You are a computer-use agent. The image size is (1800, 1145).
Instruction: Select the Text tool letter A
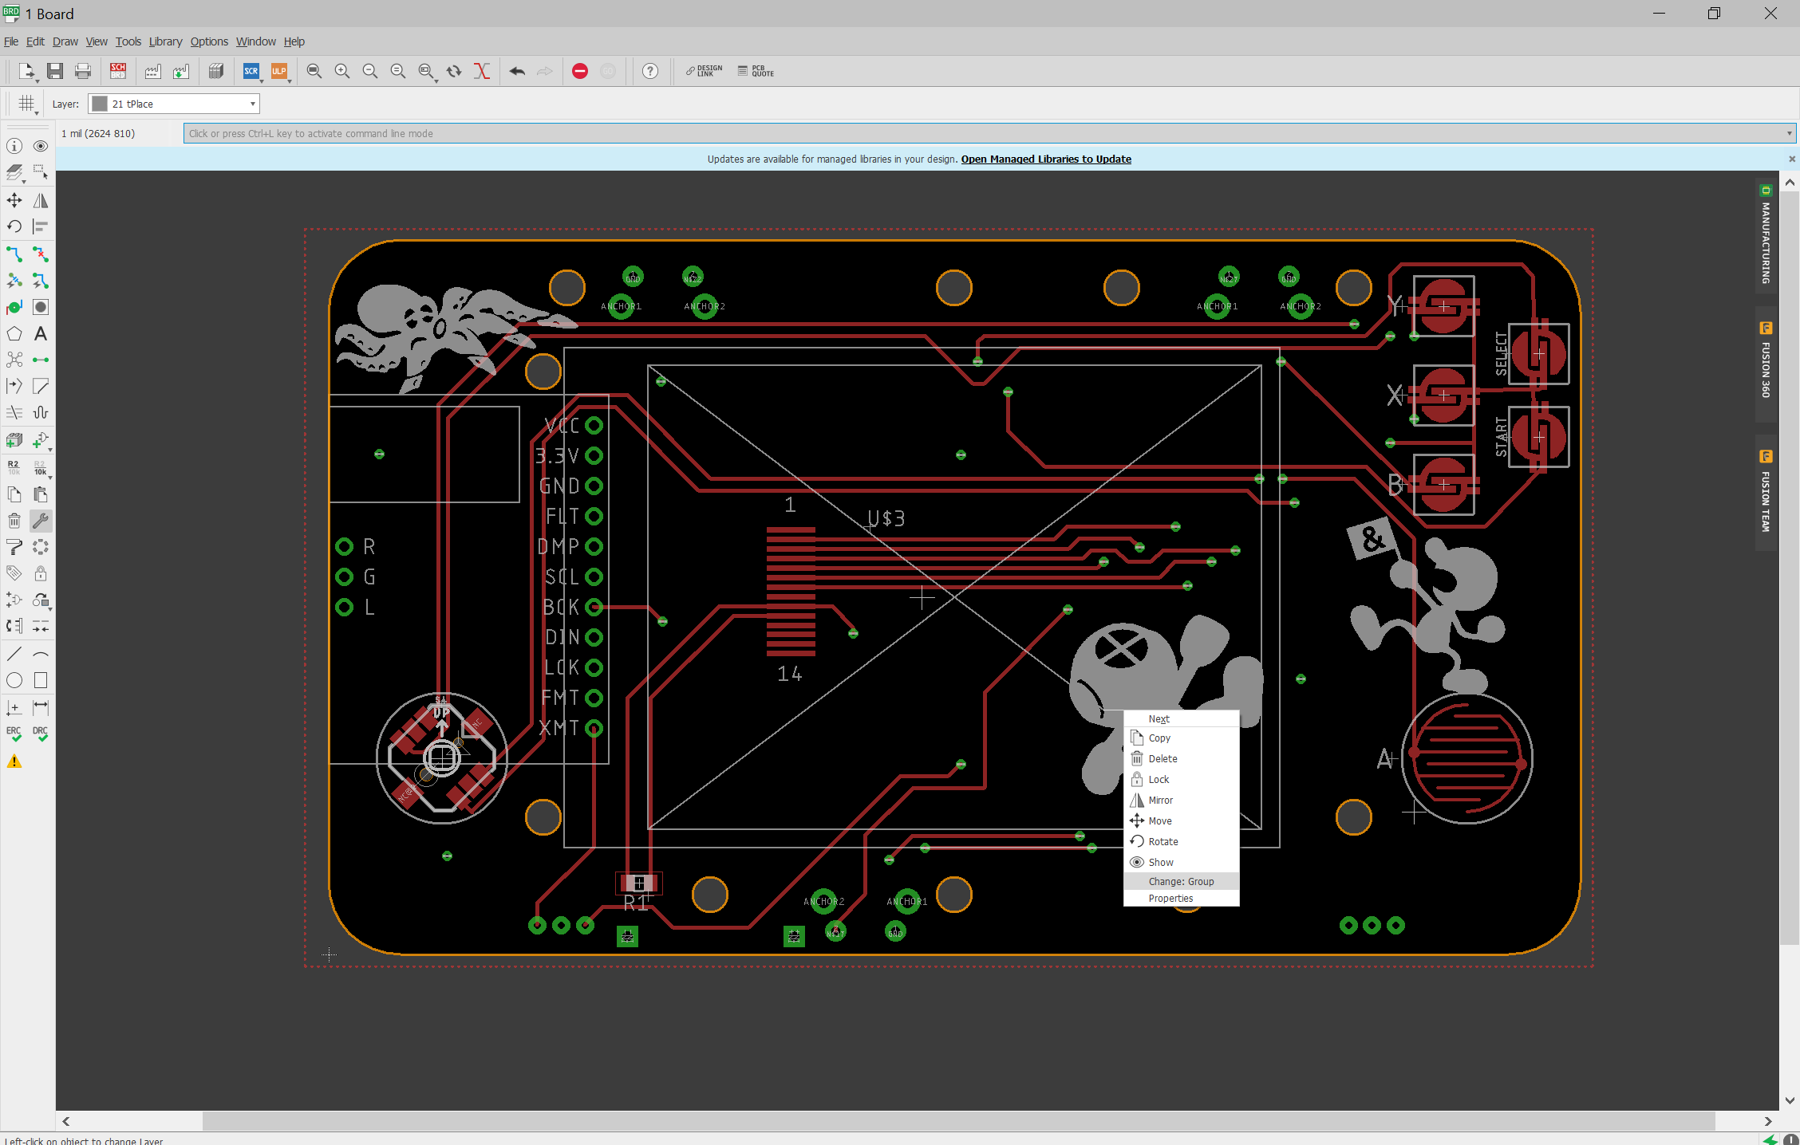click(41, 333)
